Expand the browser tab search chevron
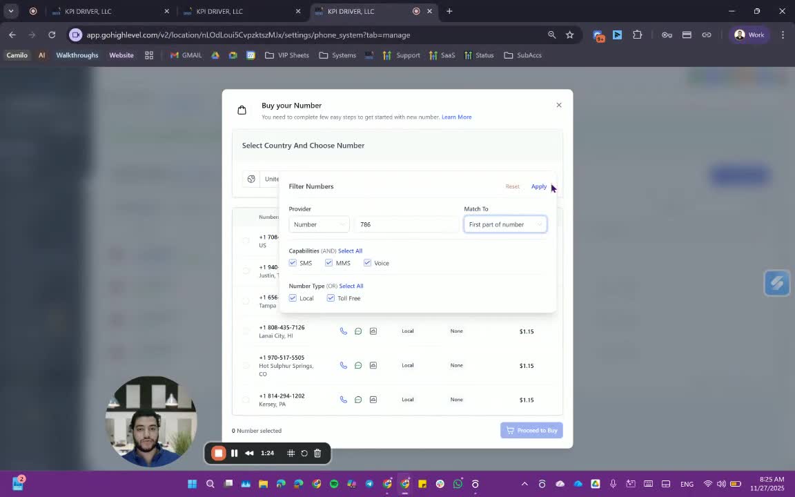 pos(10,11)
